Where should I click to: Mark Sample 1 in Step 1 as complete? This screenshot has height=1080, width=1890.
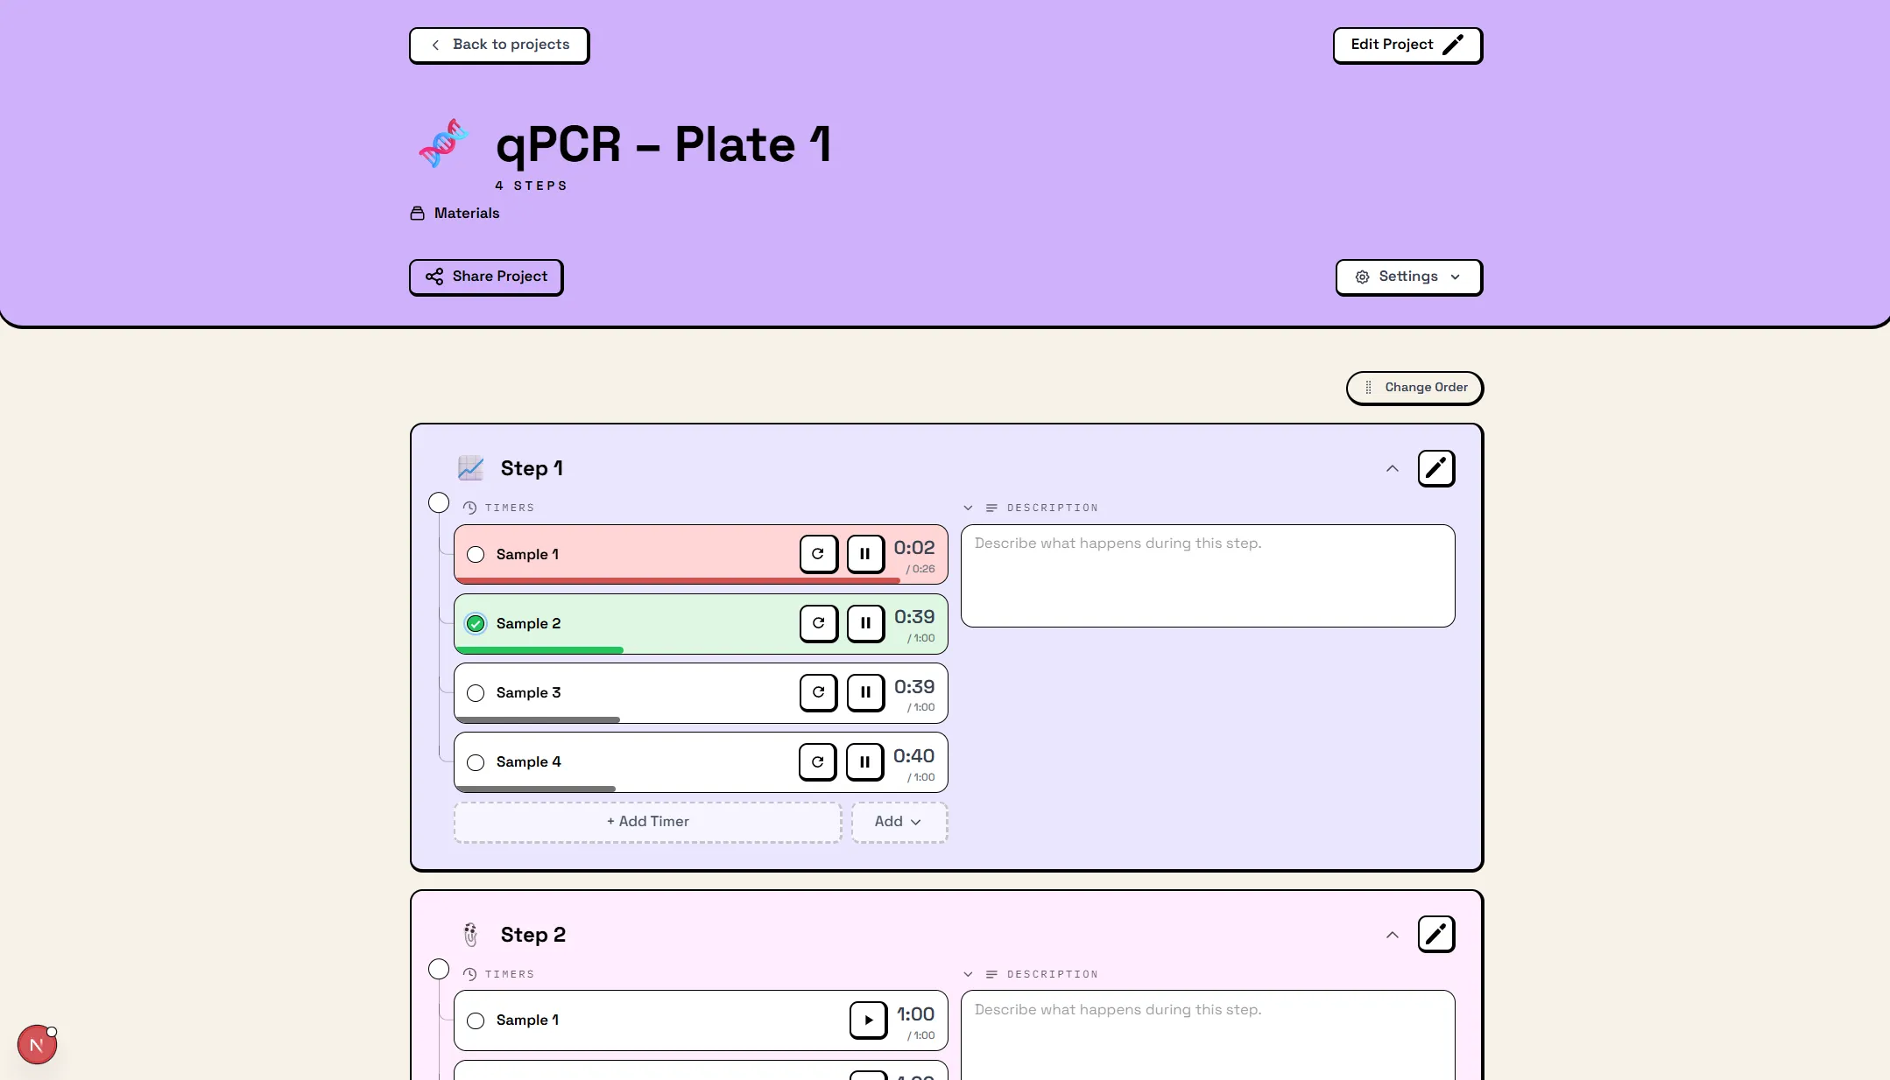click(x=476, y=554)
